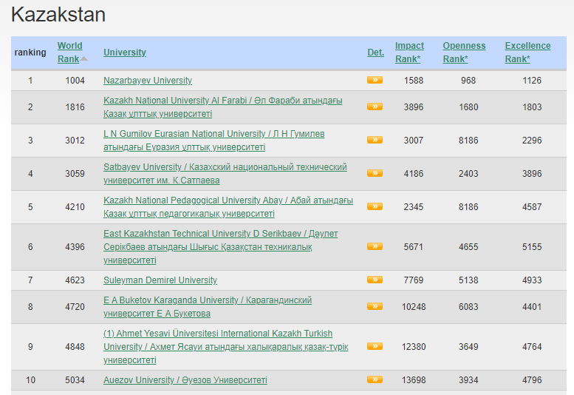Click details icon for E A Buketov Karaganda University
This screenshot has height=395, width=574.
(x=375, y=306)
